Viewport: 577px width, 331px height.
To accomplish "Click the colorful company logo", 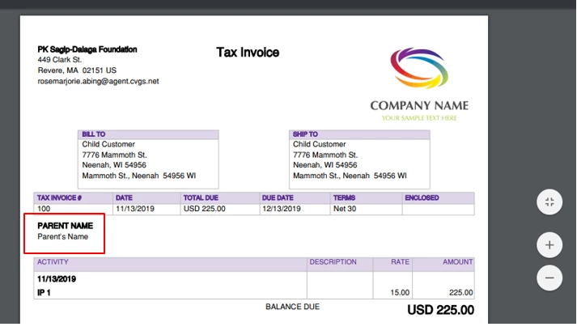I will click(419, 68).
